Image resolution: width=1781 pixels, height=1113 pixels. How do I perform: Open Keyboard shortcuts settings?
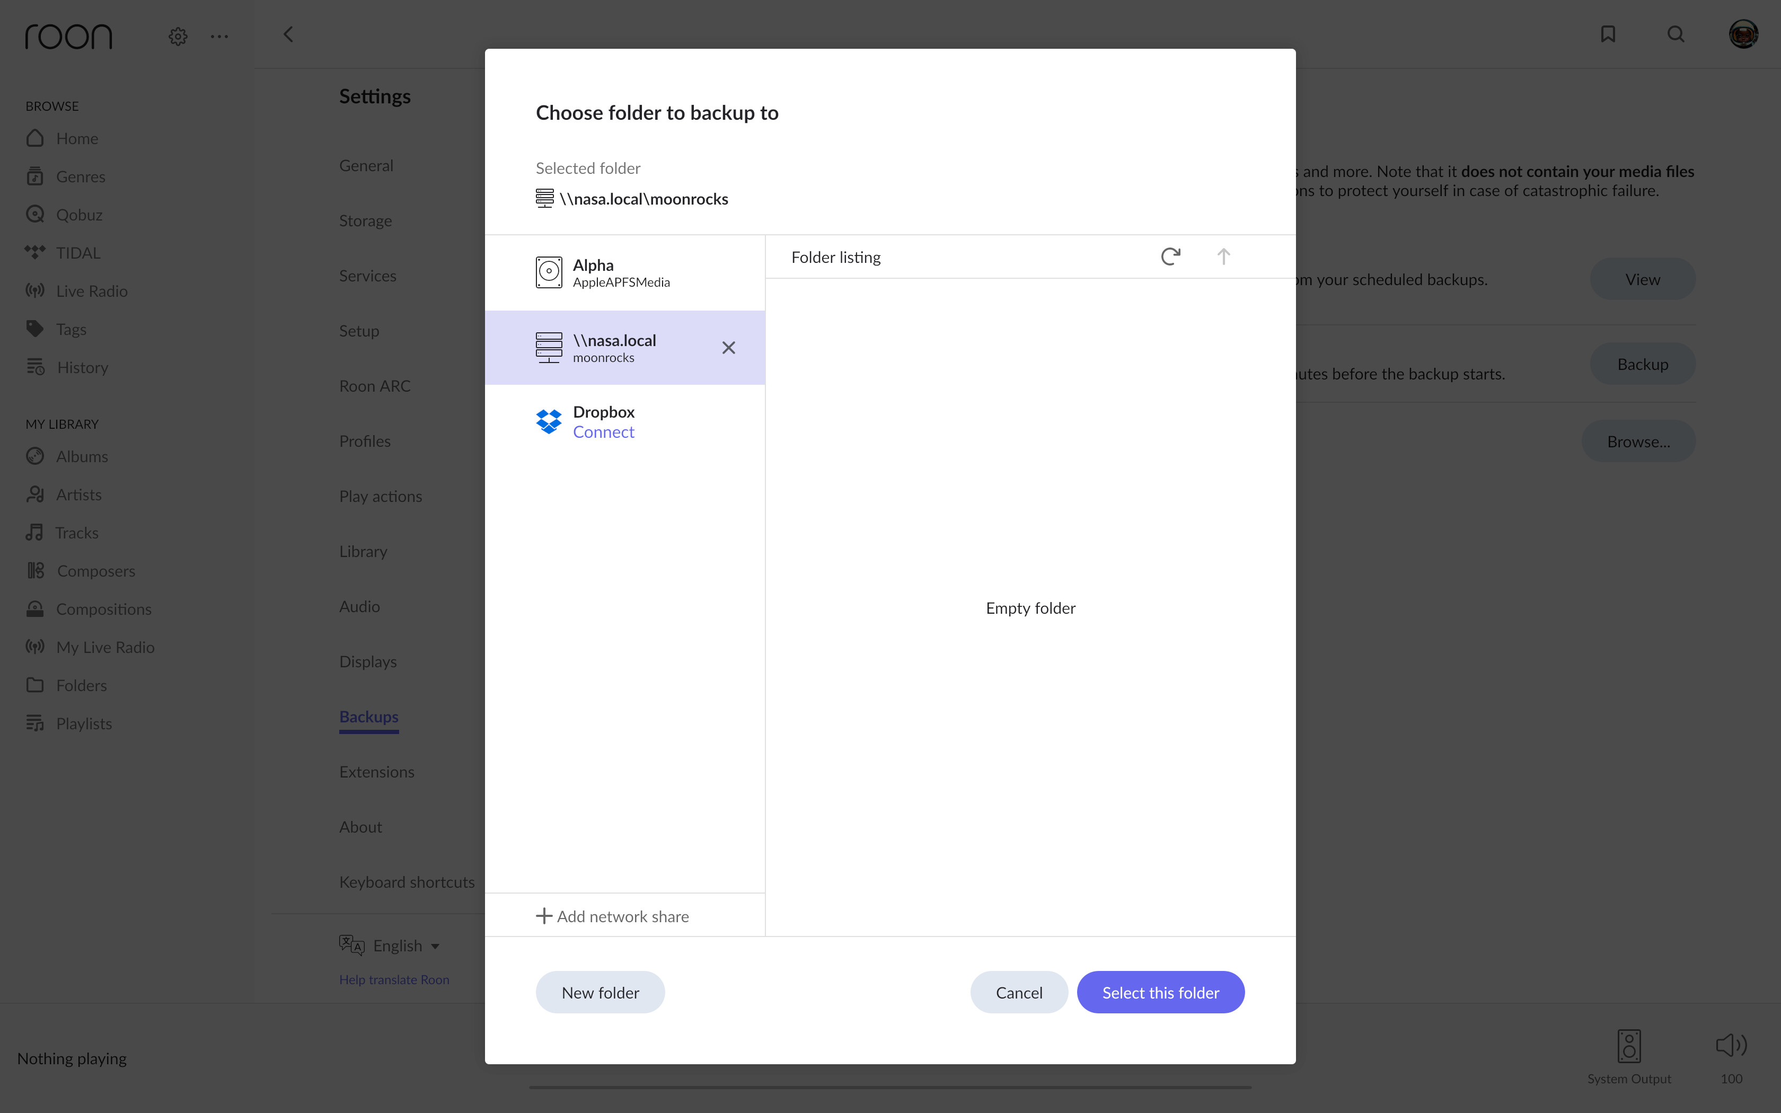(x=406, y=882)
